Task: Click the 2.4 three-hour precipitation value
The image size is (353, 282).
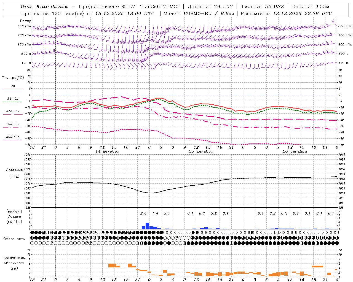Action: point(143,213)
